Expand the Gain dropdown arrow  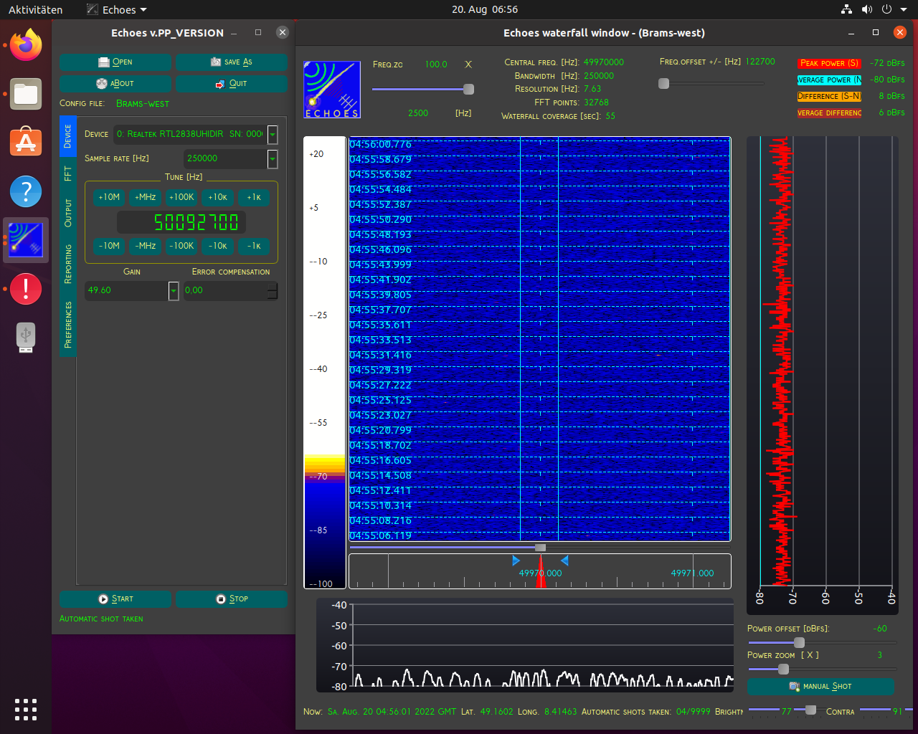pos(174,290)
